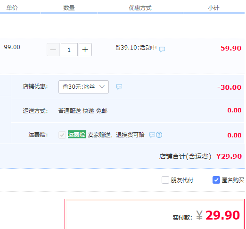Uncheck the 匿名购买 checkbox
This screenshot has height=229, width=246.
point(216,180)
